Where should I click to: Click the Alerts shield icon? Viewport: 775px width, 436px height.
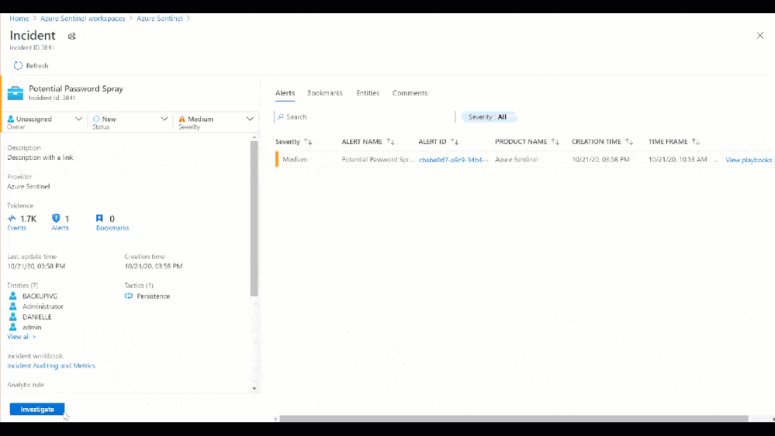click(56, 218)
